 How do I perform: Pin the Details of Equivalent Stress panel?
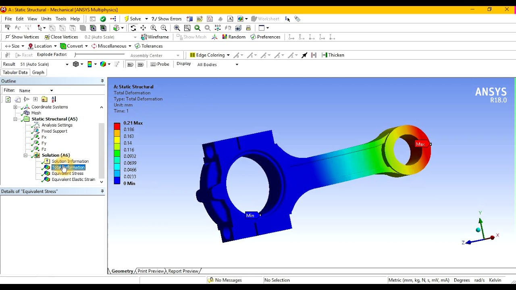tap(102, 191)
